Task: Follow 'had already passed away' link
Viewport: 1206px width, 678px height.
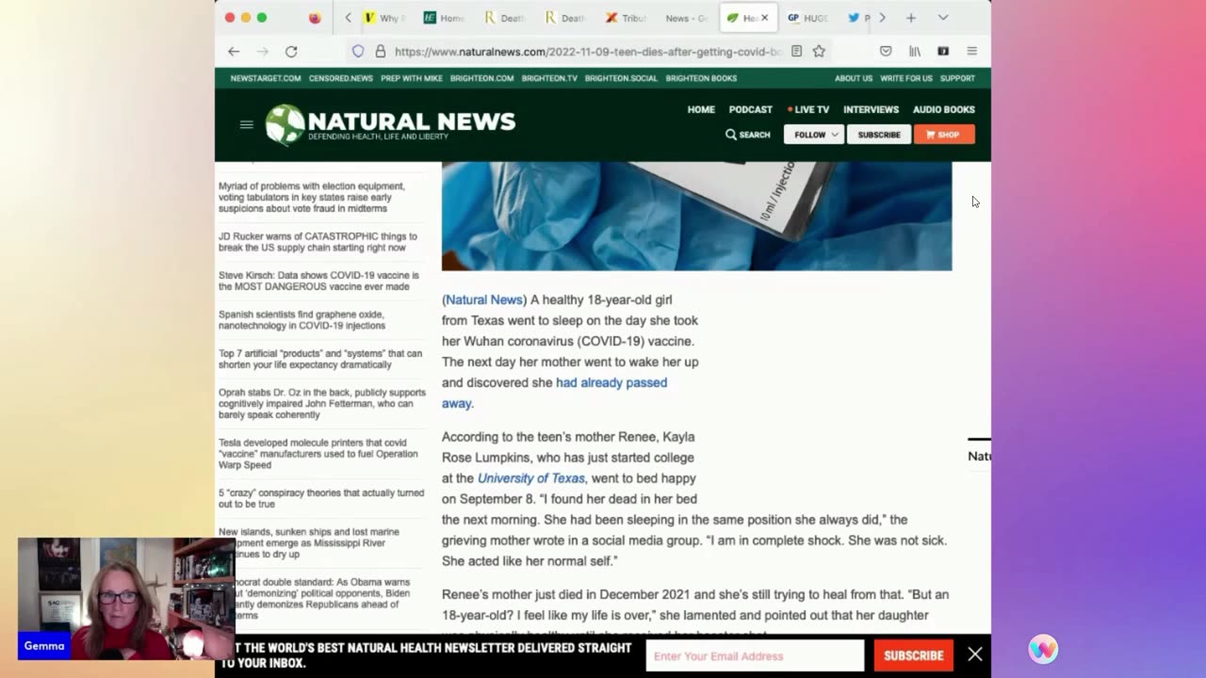Action: tap(554, 393)
